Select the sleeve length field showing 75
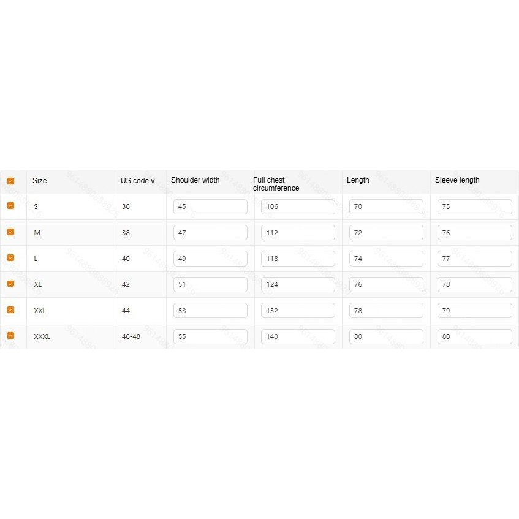519x519 pixels. coord(475,206)
